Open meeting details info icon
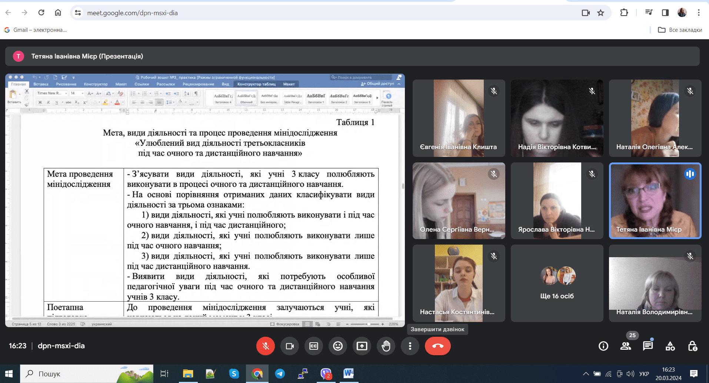 coord(603,346)
